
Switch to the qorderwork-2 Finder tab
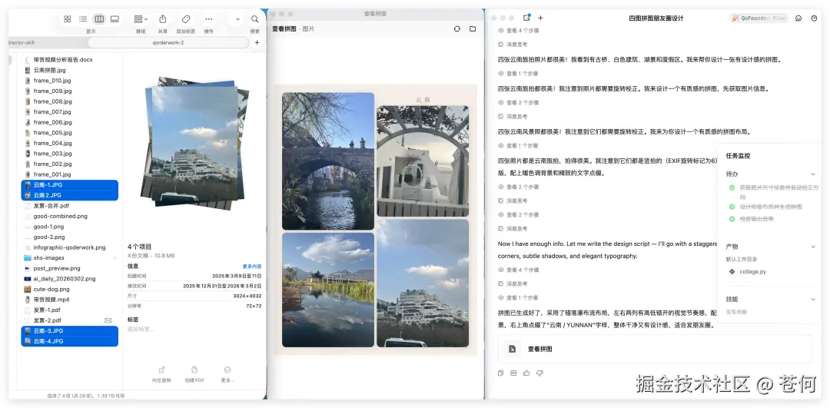168,42
